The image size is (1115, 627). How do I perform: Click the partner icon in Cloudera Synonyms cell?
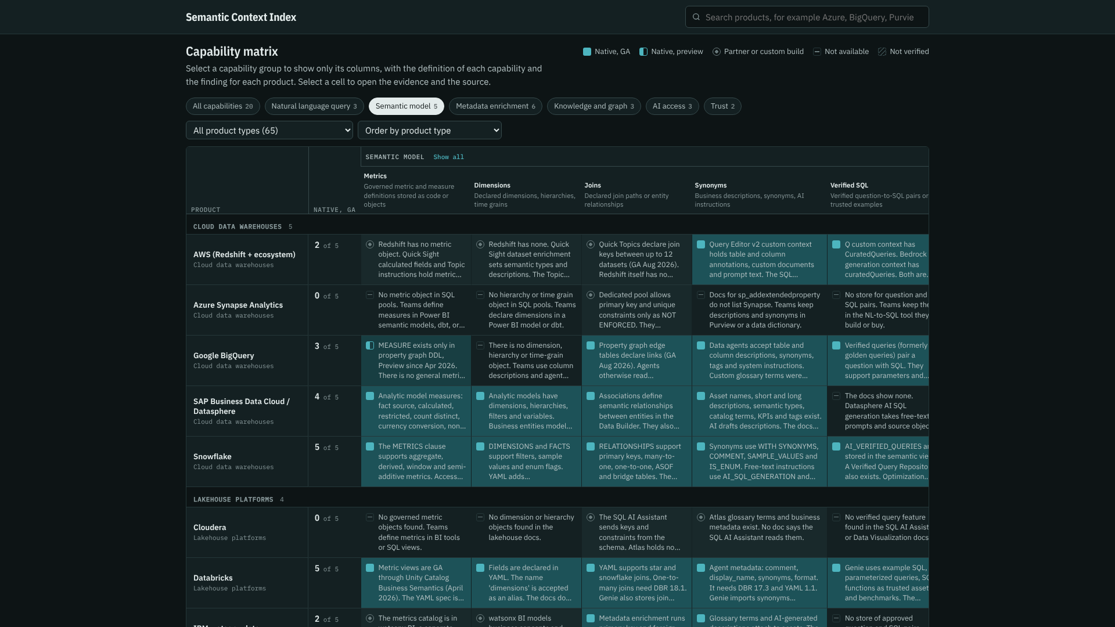coord(701,517)
